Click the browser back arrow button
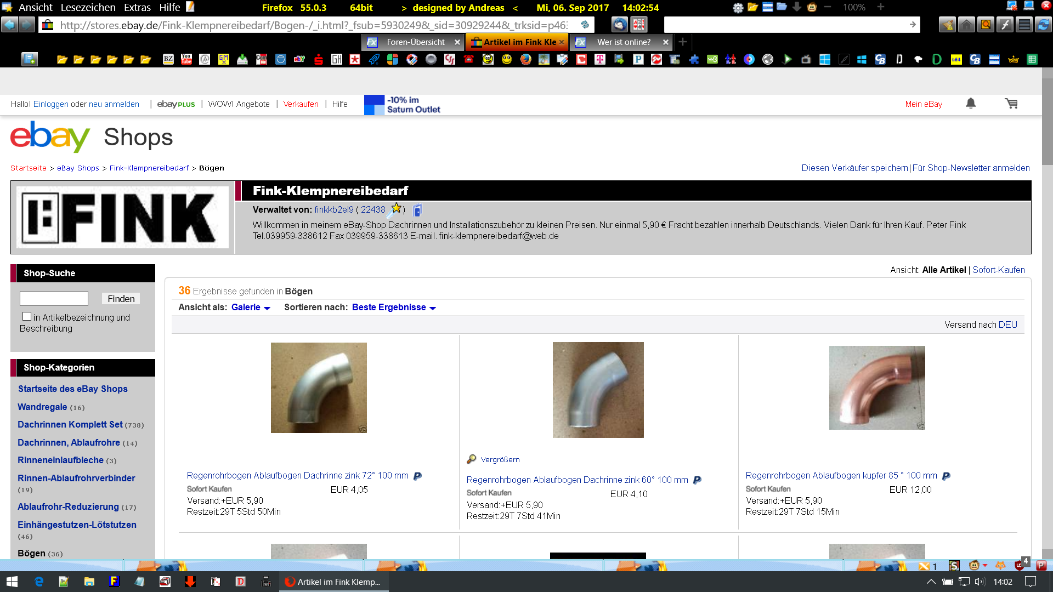This screenshot has width=1053, height=592. pyautogui.click(x=9, y=25)
